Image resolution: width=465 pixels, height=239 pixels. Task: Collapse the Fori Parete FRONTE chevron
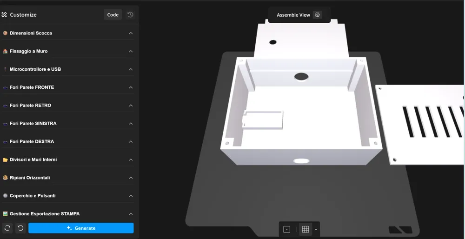[x=131, y=87]
